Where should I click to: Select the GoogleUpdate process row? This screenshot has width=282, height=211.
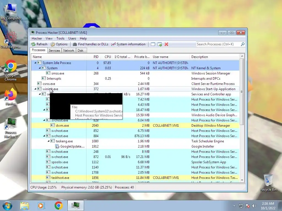135,146
